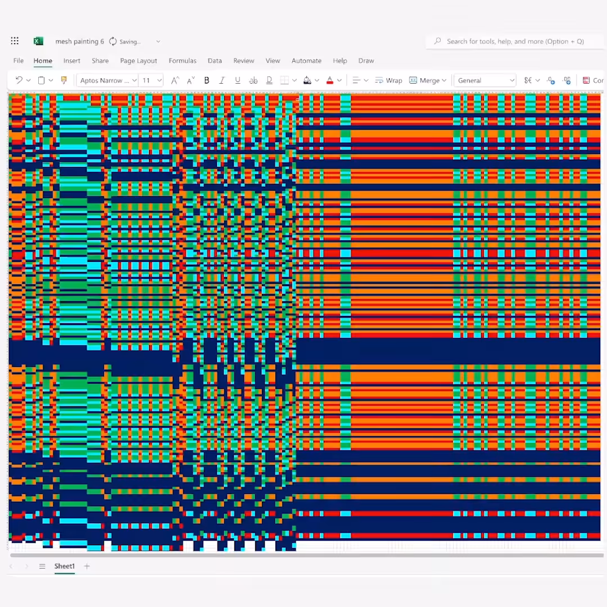
Task: Toggle Wrap text
Action: [x=389, y=80]
